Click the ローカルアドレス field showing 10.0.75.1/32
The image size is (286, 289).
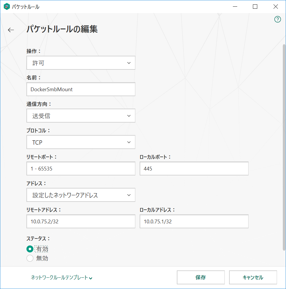click(x=194, y=221)
